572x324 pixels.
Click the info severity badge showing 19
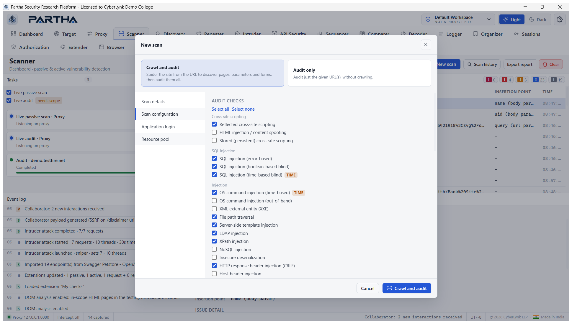pyautogui.click(x=557, y=80)
